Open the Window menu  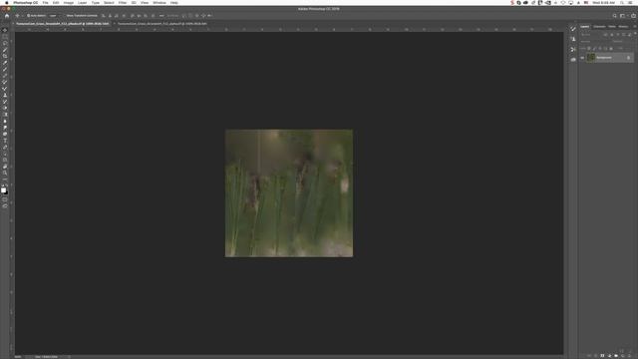pos(159,2)
